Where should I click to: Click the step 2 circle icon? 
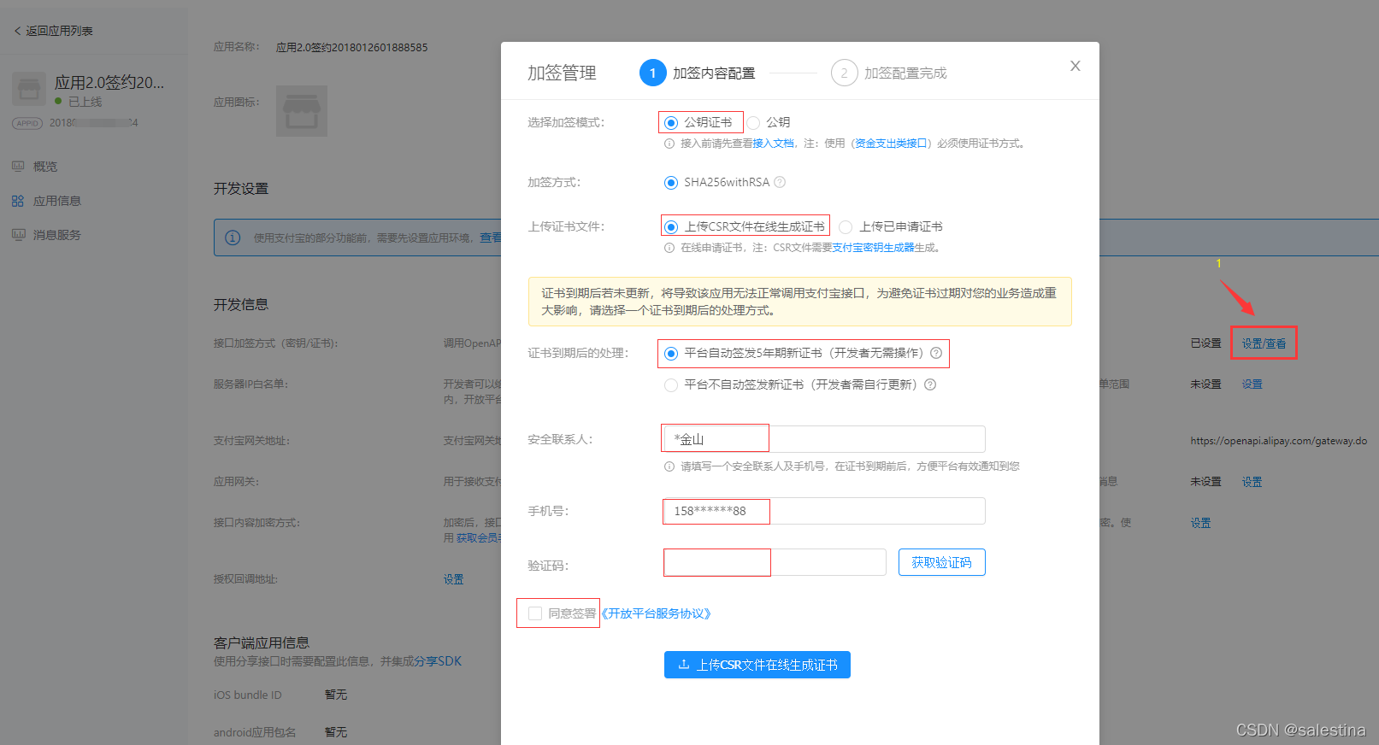(x=845, y=73)
